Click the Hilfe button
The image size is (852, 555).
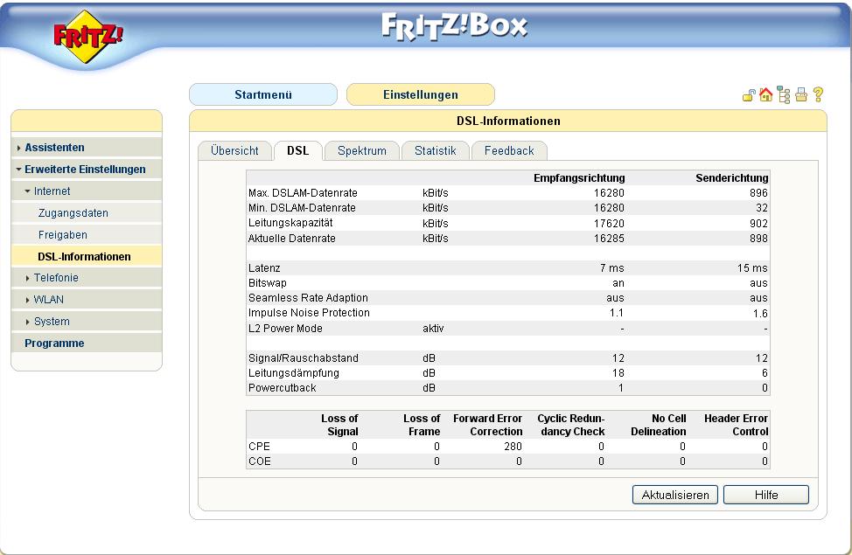point(765,495)
